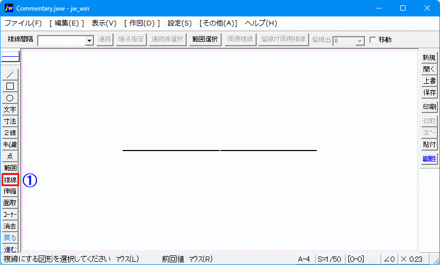Screen dimensions: 440x265
Task: Click the 留線付両側複線 button
Action: pyautogui.click(x=284, y=39)
